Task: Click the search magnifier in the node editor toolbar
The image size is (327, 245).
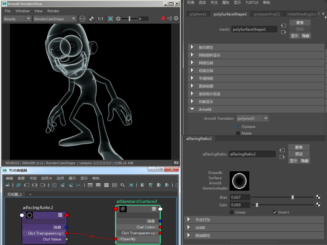Action: point(123,185)
